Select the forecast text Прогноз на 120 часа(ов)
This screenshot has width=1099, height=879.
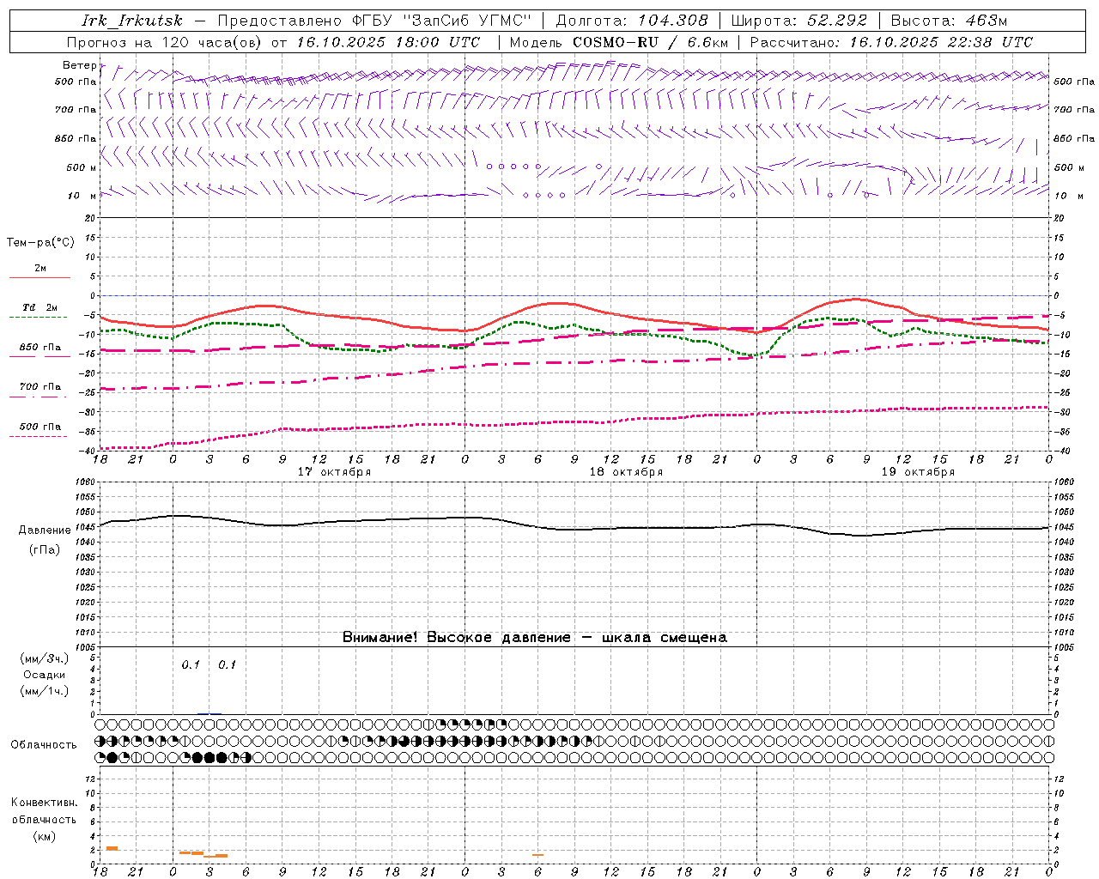165,42
